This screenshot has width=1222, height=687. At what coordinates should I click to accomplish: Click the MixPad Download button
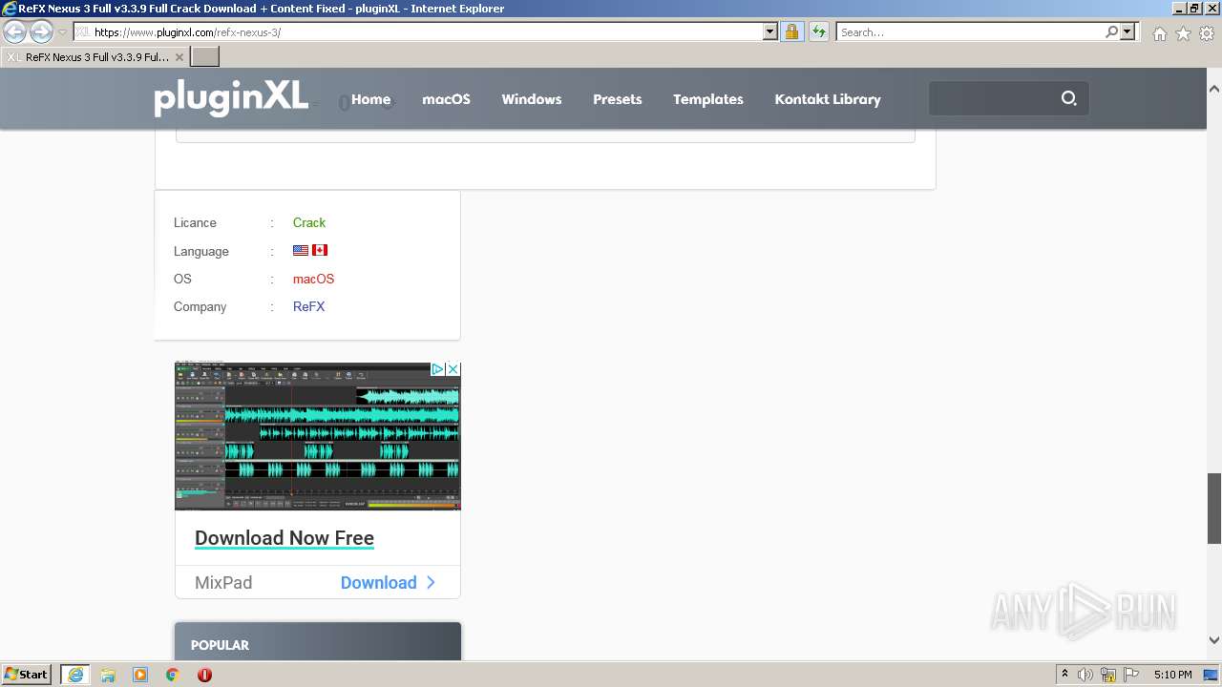[x=388, y=582]
